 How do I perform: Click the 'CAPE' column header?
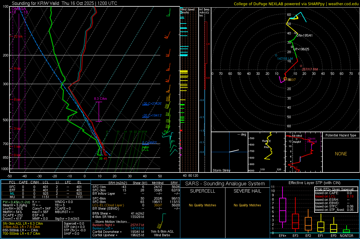coord(23,182)
